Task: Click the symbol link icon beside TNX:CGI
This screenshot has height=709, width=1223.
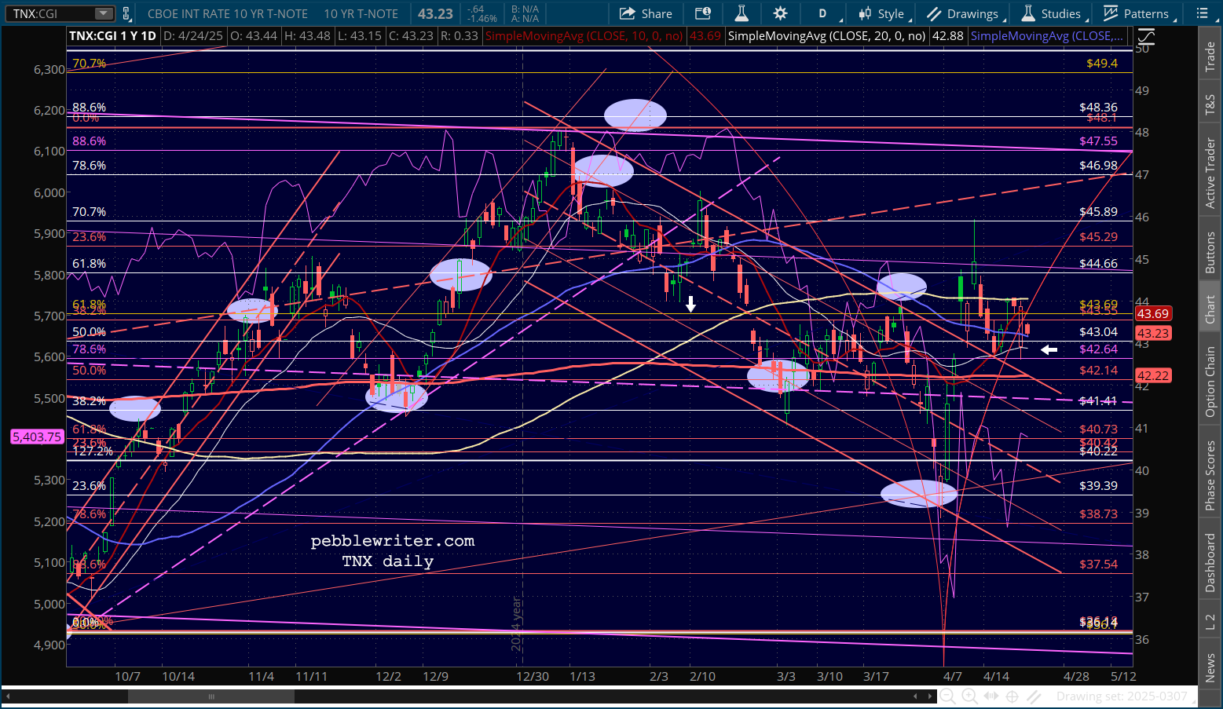Action: coord(126,13)
